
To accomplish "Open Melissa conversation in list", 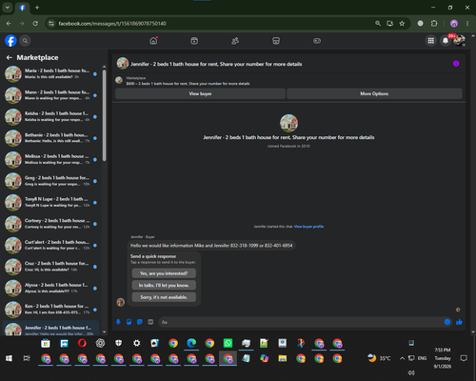I will [x=51, y=159].
